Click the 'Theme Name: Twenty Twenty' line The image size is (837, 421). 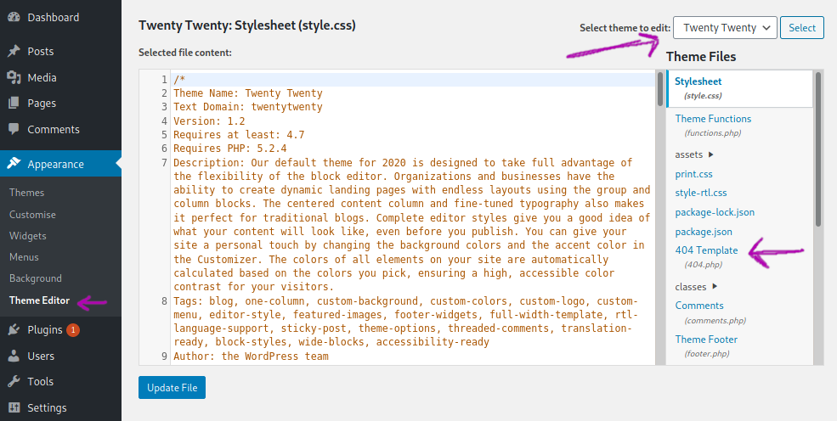[248, 93]
